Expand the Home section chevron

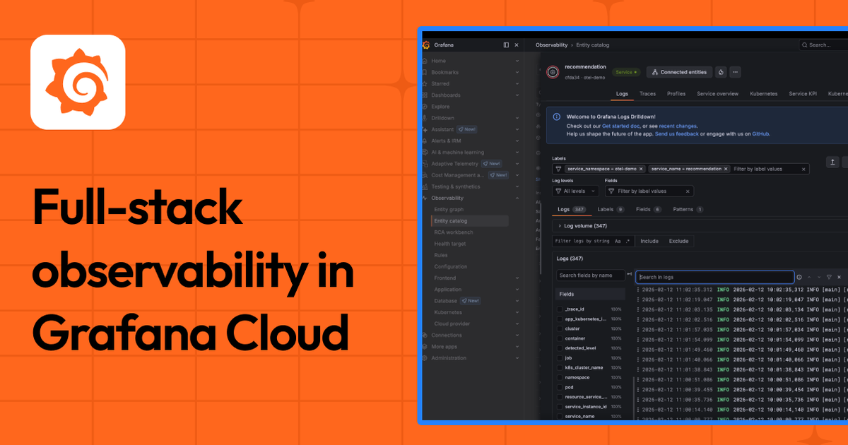click(517, 61)
